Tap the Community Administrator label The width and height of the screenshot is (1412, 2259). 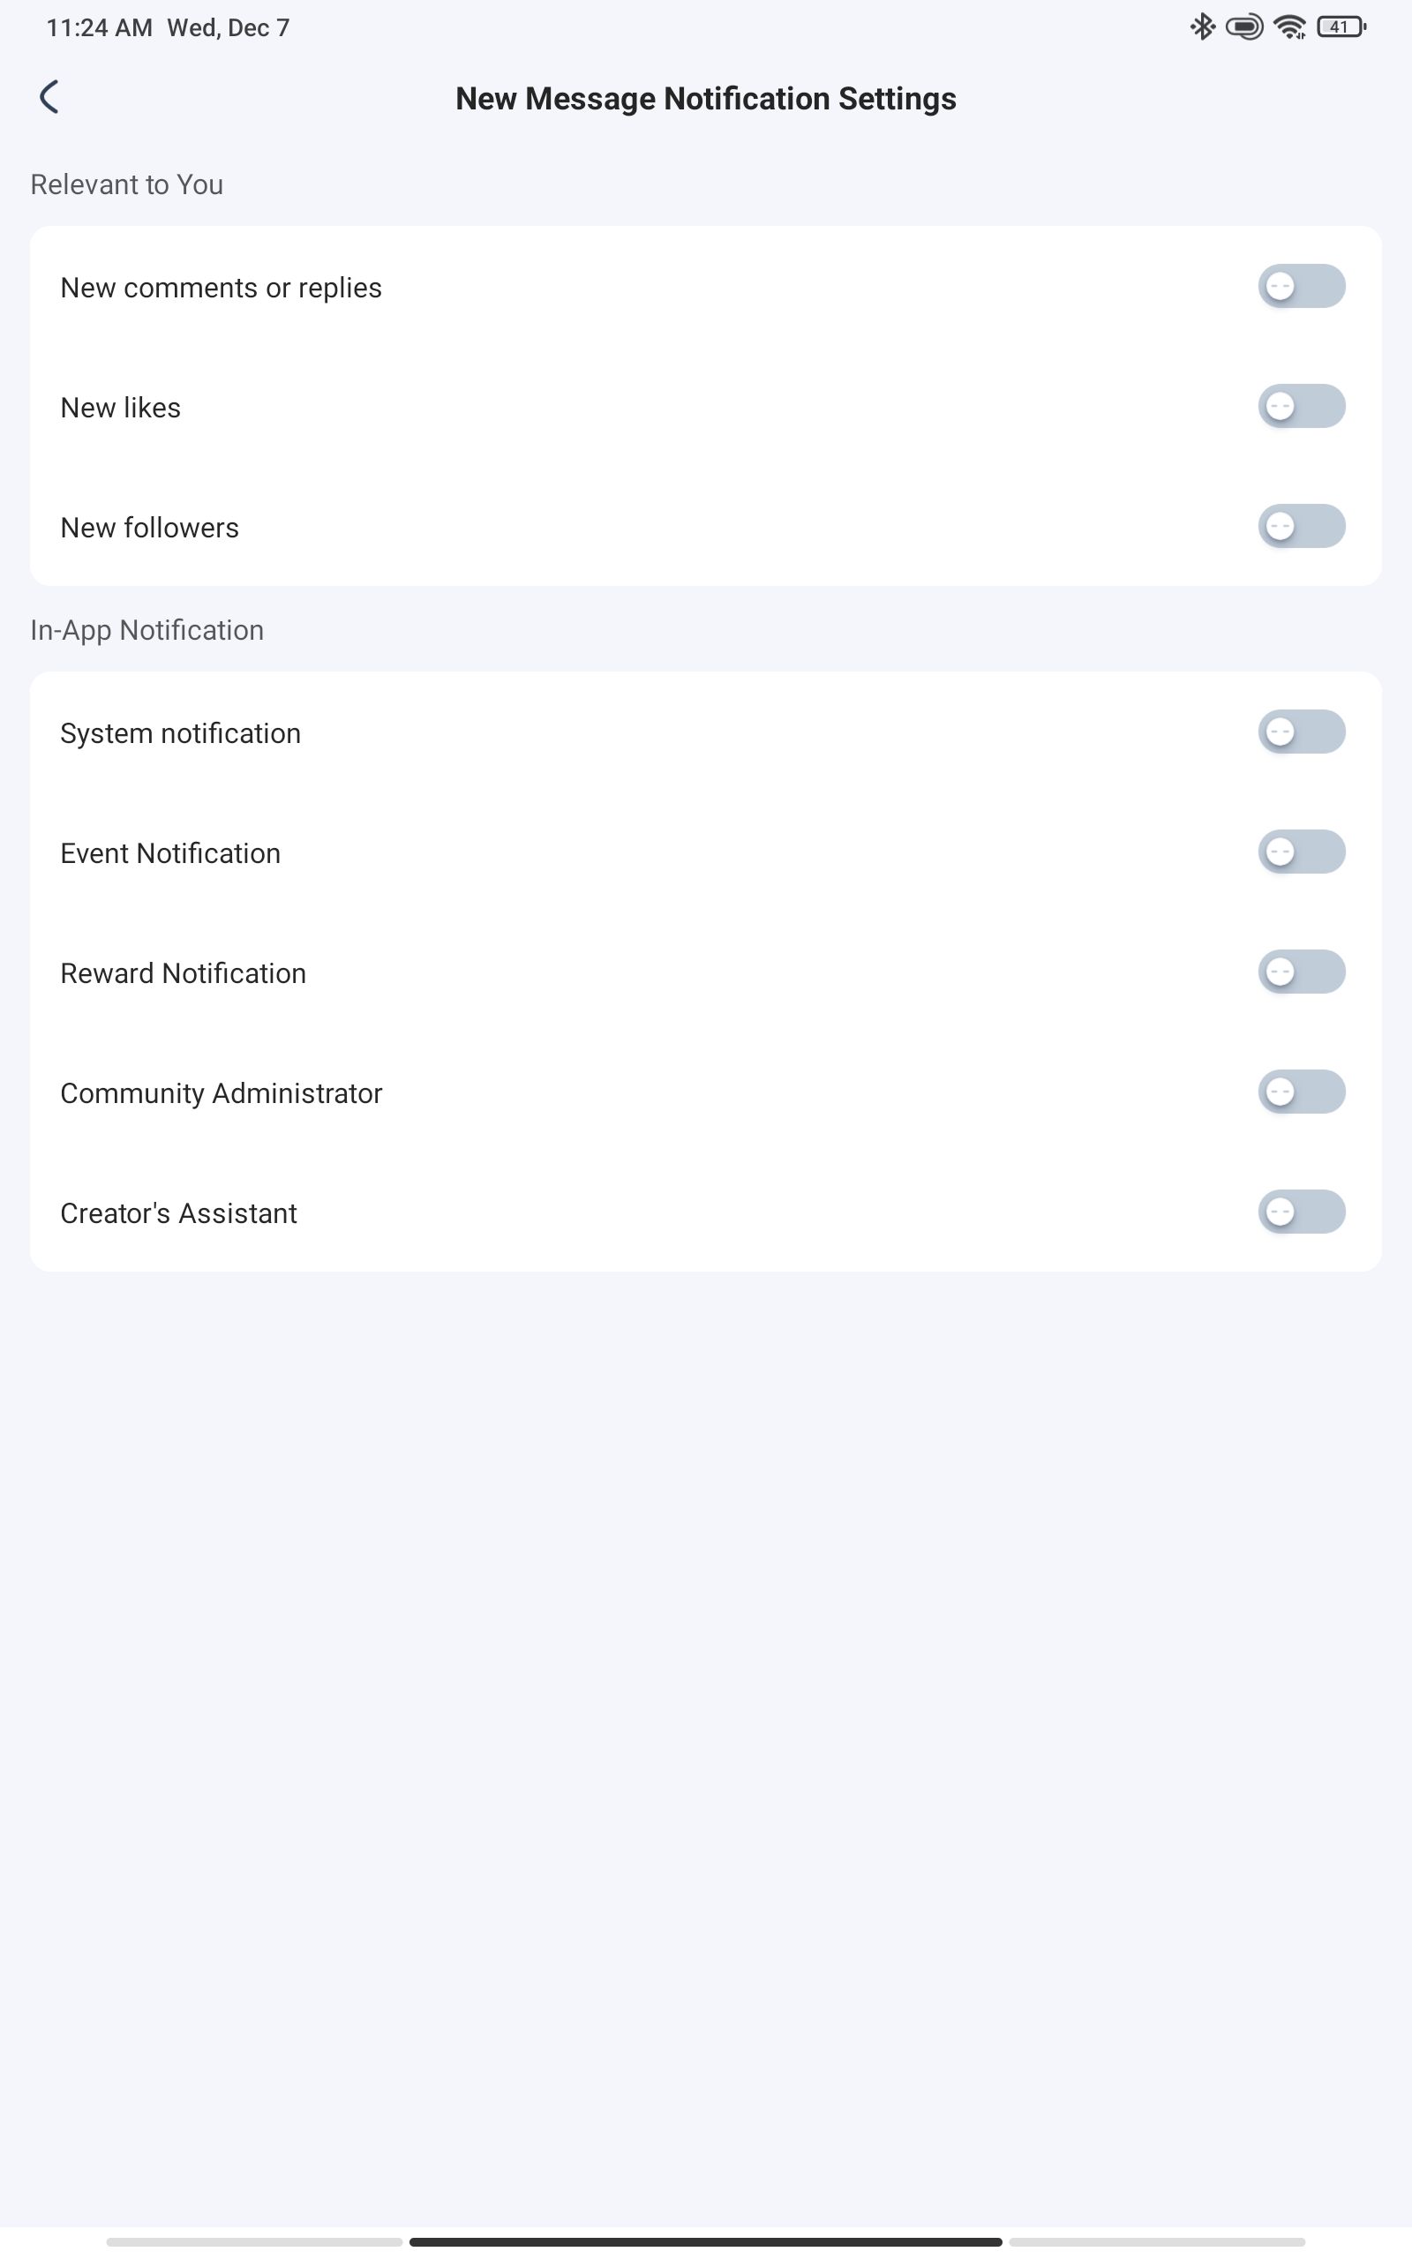pos(222,1093)
